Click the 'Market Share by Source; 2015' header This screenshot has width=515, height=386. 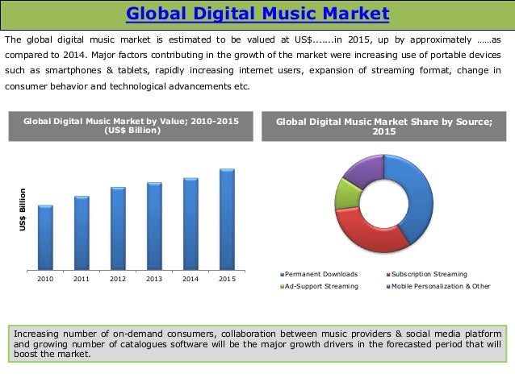pyautogui.click(x=384, y=127)
